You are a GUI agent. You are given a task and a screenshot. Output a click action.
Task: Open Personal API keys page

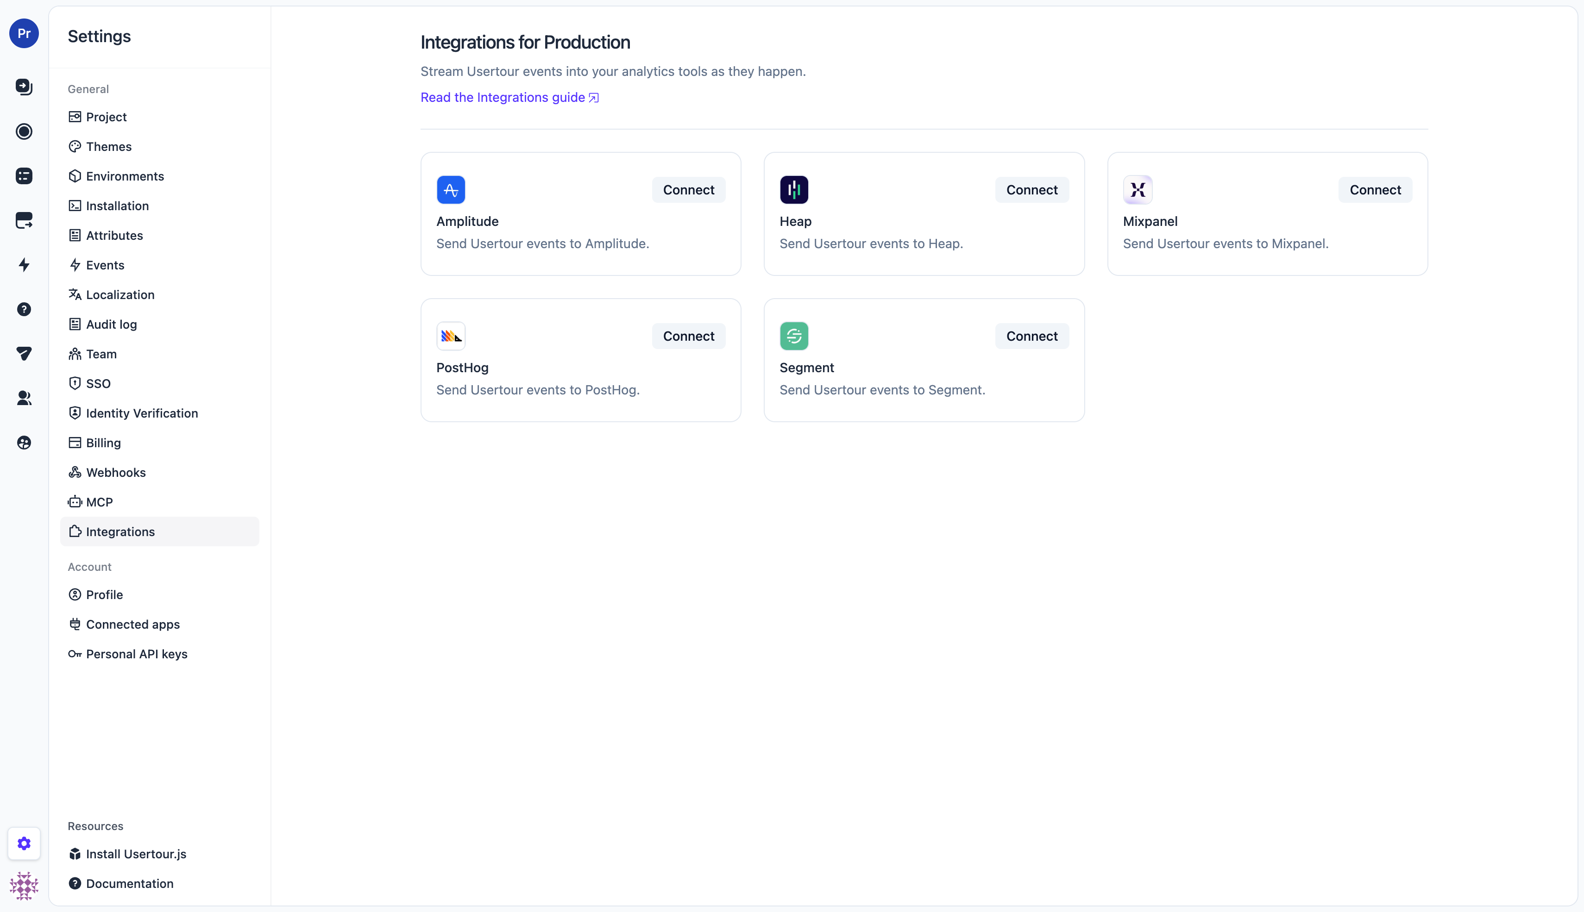[159, 654]
